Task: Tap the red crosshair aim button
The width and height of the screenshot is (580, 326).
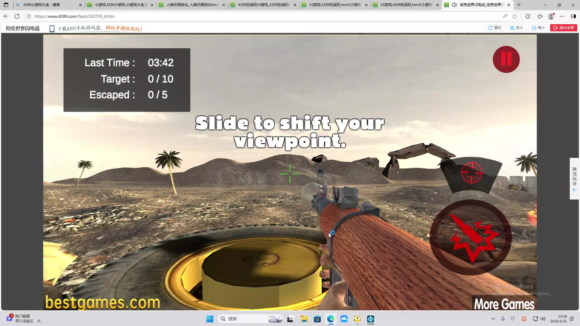Action: 471,173
